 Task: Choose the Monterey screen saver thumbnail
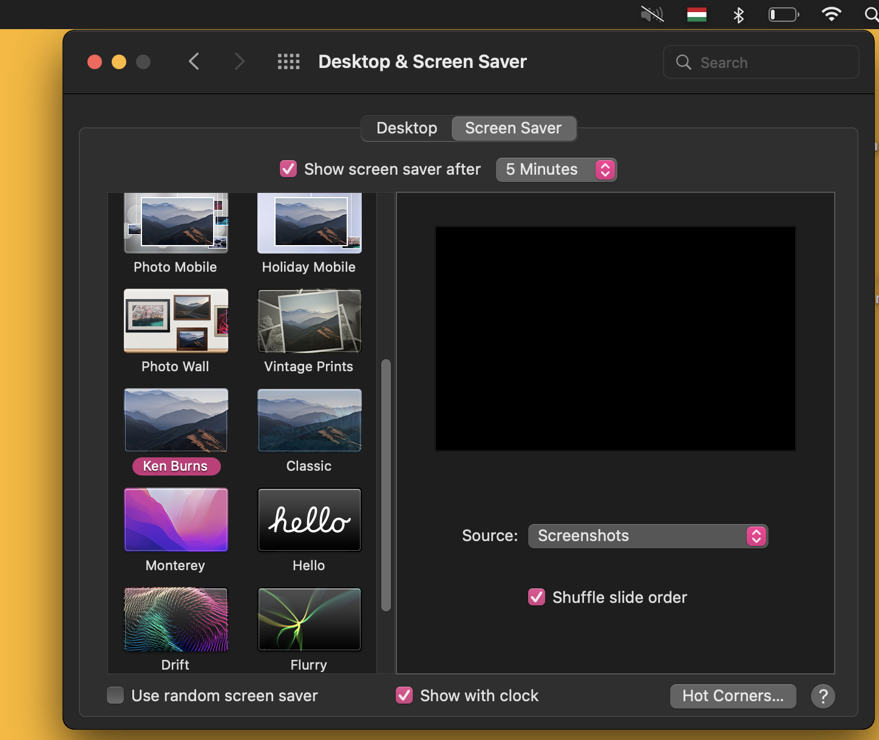[176, 520]
